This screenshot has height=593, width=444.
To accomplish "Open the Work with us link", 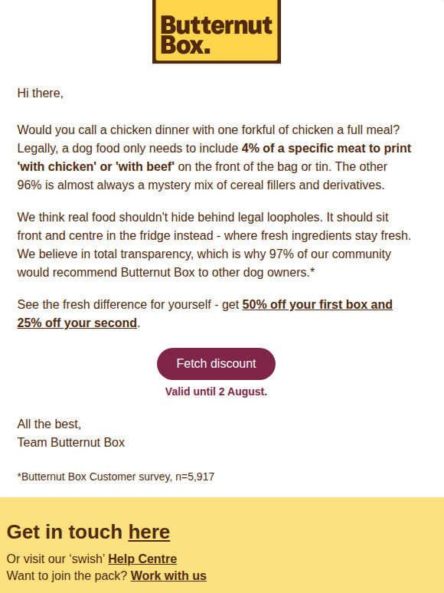I will click(x=168, y=575).
